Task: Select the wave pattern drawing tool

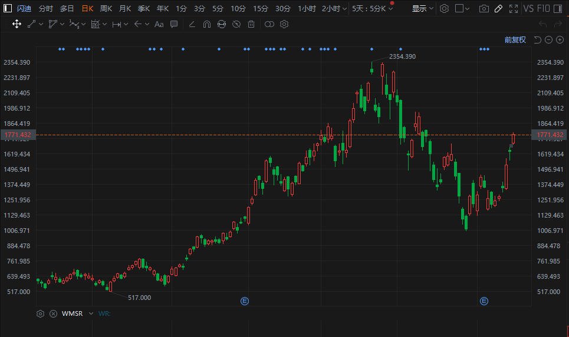Action: [74, 24]
